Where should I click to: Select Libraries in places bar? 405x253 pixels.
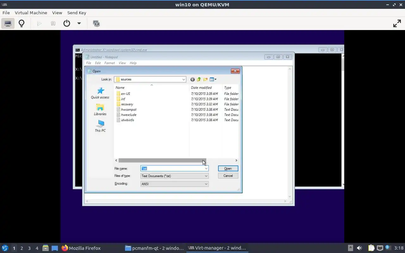pos(100,110)
